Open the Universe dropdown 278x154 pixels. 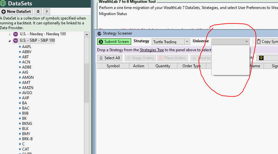(x=246, y=42)
